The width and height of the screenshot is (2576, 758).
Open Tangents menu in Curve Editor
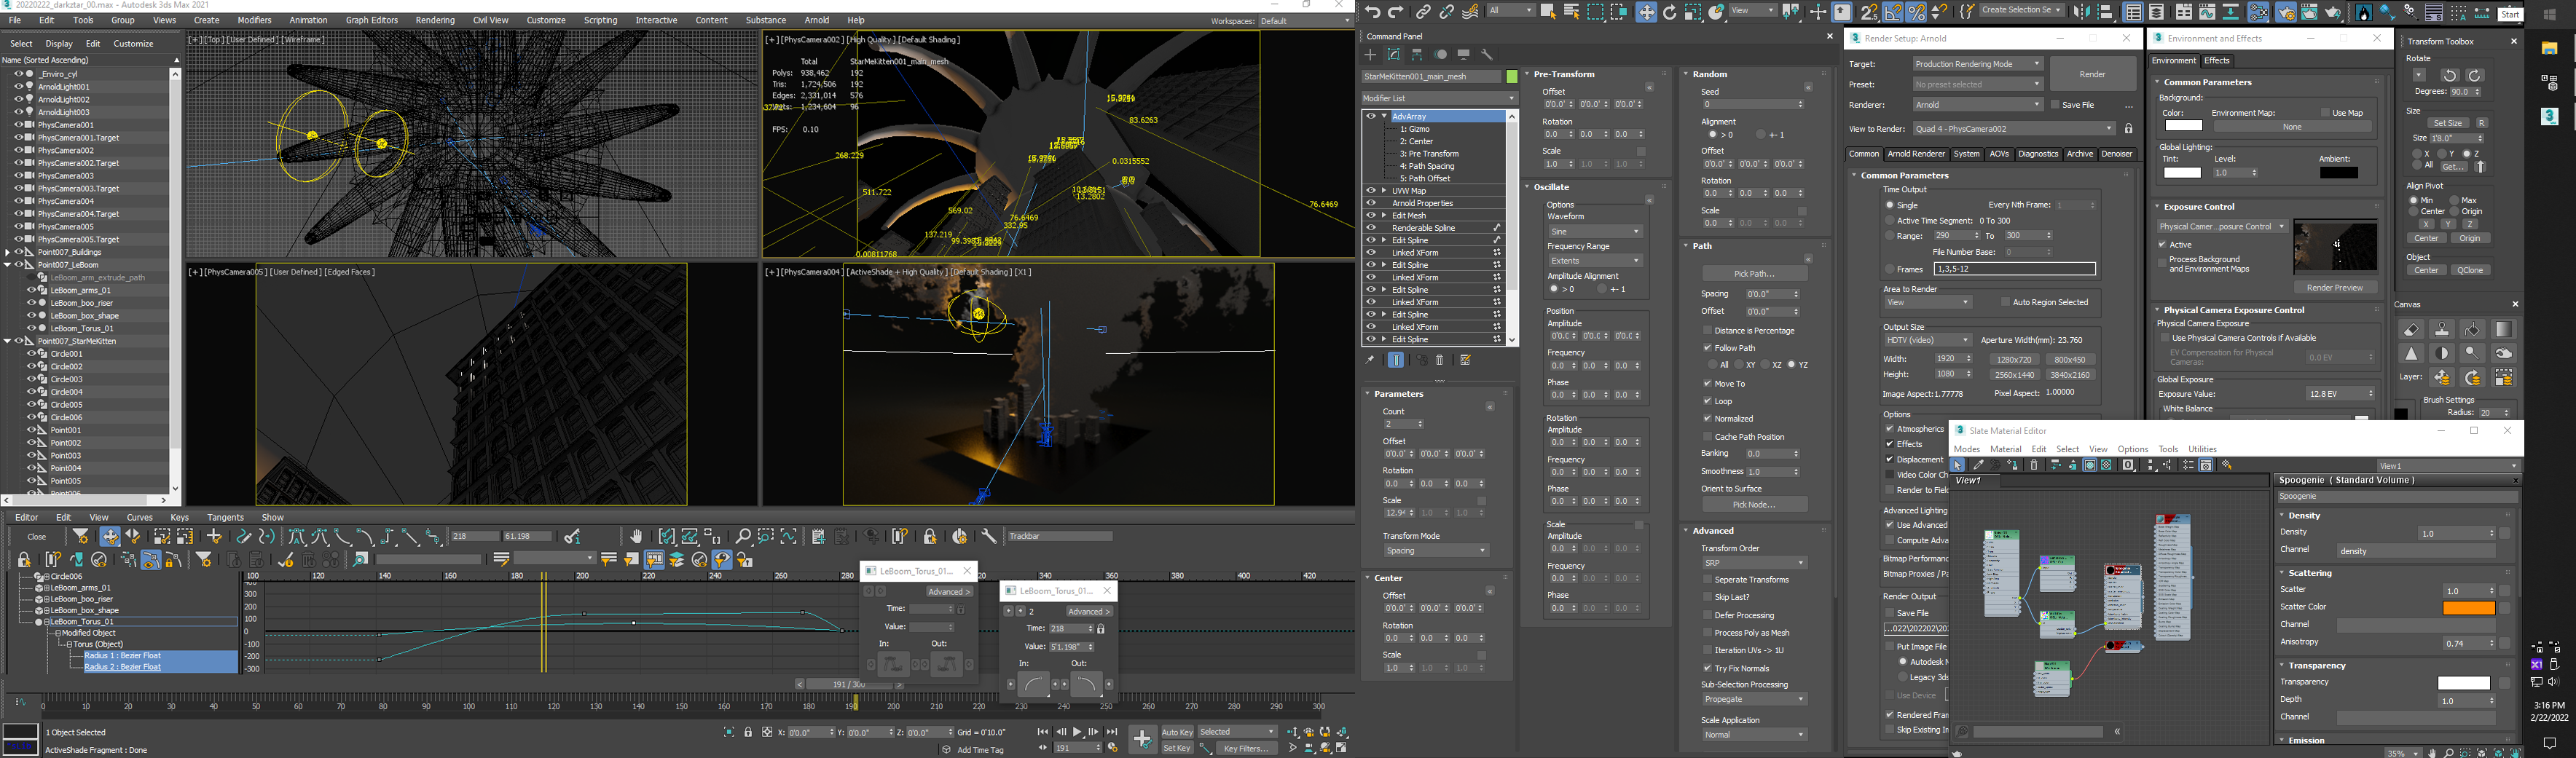225,517
